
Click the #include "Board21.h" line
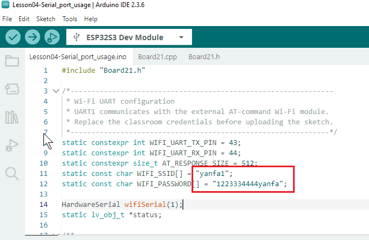(x=104, y=70)
